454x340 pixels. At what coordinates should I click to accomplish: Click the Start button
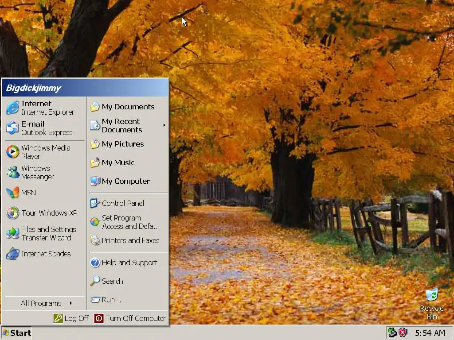tap(16, 333)
